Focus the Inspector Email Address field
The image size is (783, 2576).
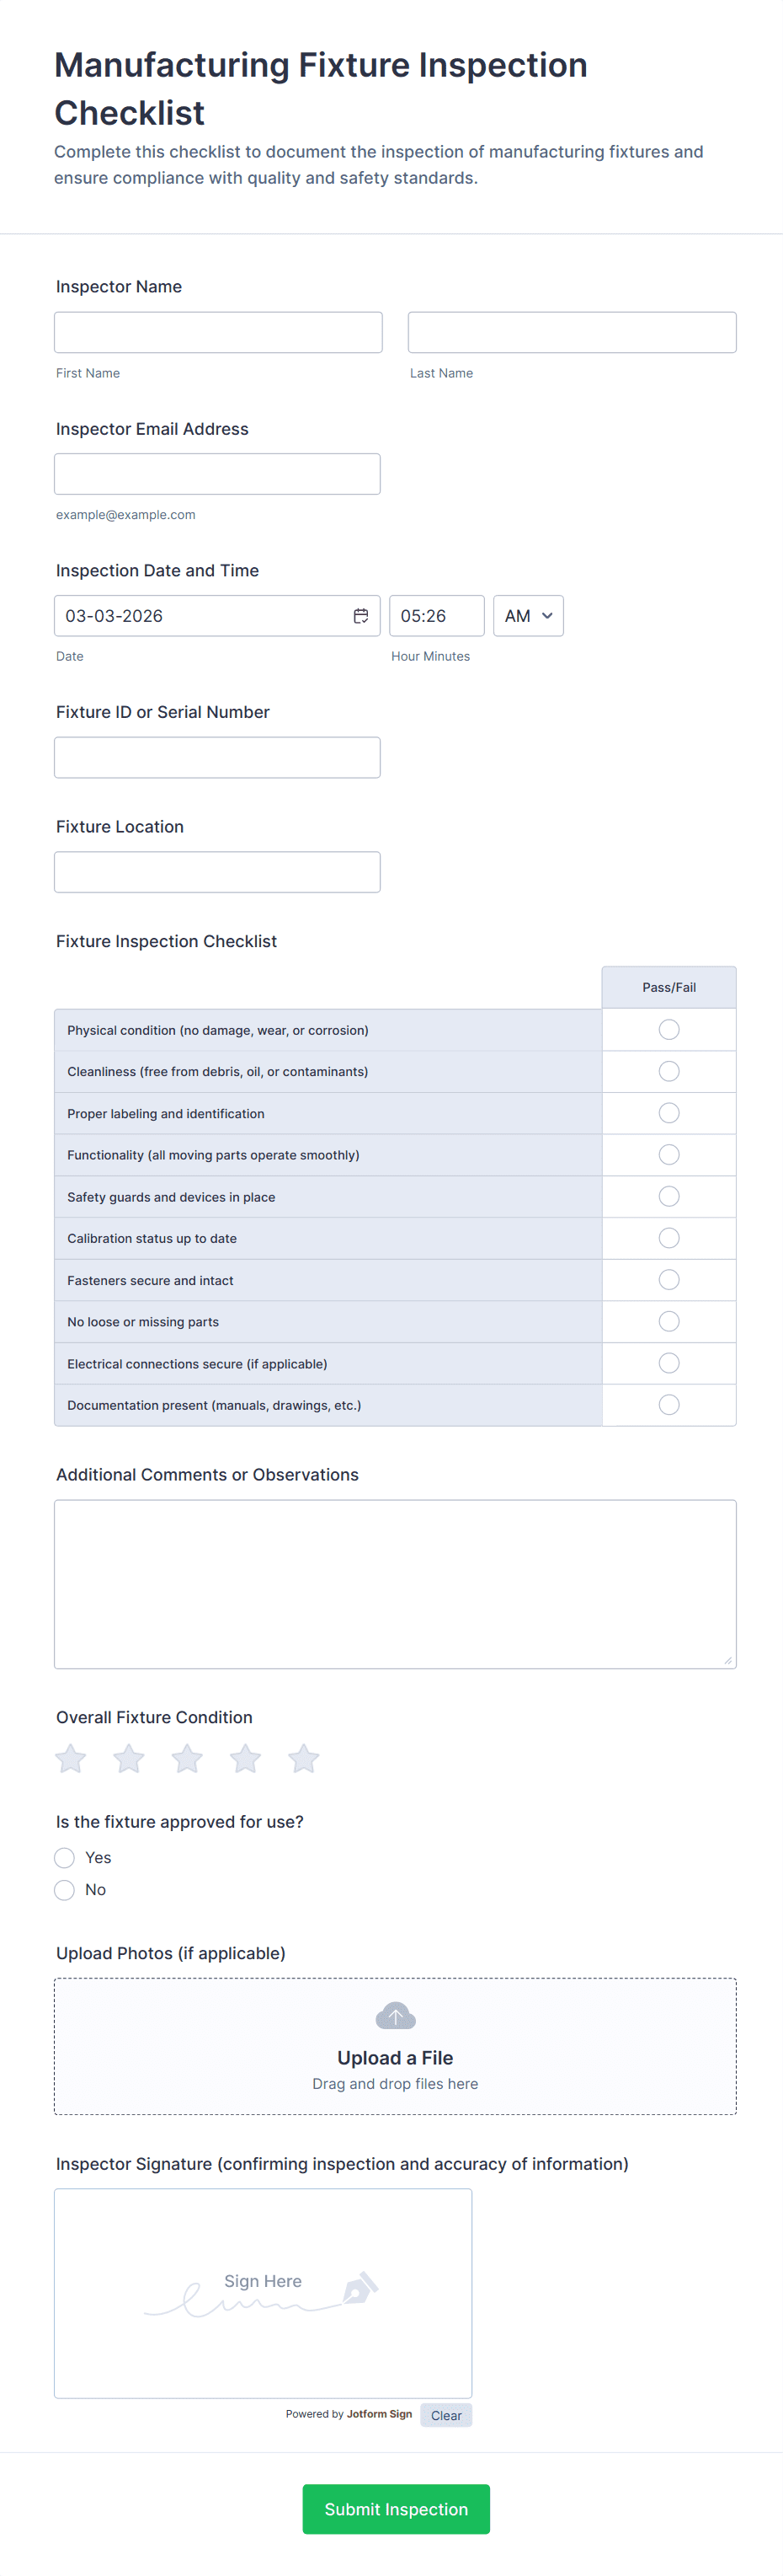tap(218, 474)
